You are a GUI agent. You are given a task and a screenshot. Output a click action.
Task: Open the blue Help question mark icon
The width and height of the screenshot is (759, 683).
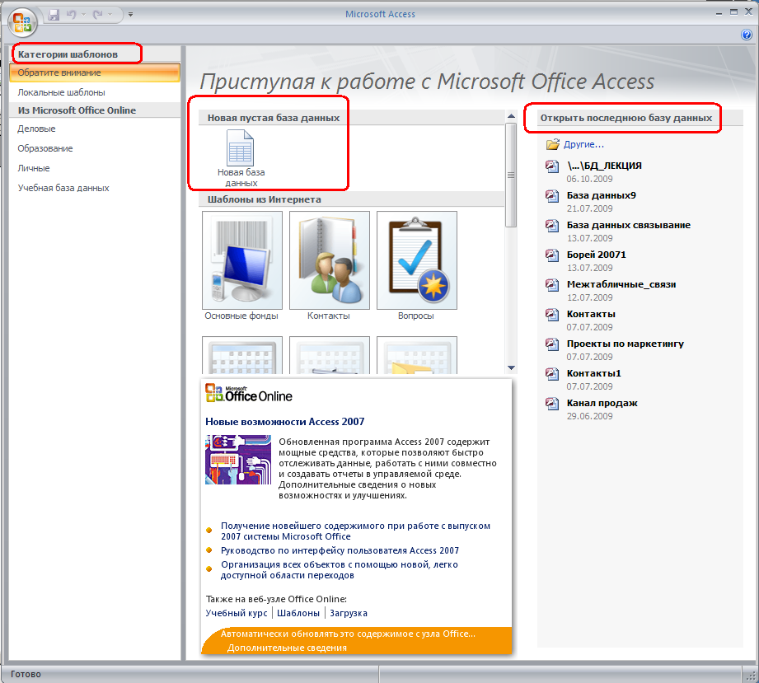(x=746, y=35)
